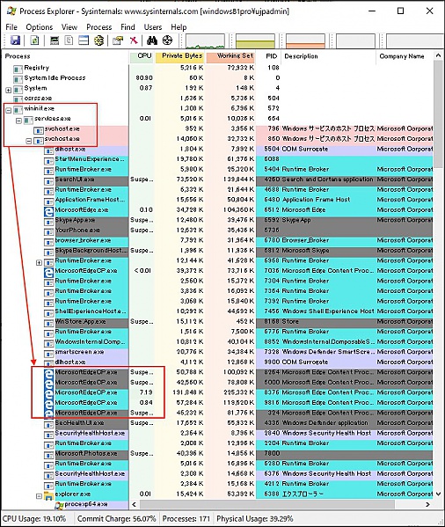Open the File menu
Image resolution: width=445 pixels, height=527 pixels.
click(x=11, y=27)
